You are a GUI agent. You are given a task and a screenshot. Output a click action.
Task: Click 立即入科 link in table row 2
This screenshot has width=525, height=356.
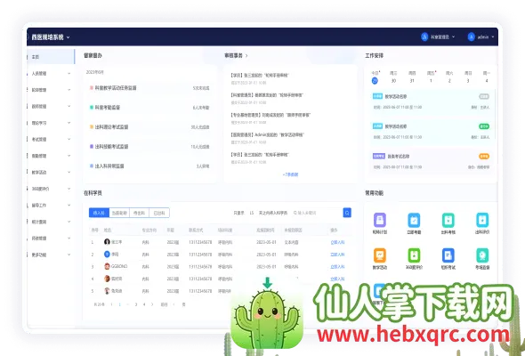tap(337, 255)
